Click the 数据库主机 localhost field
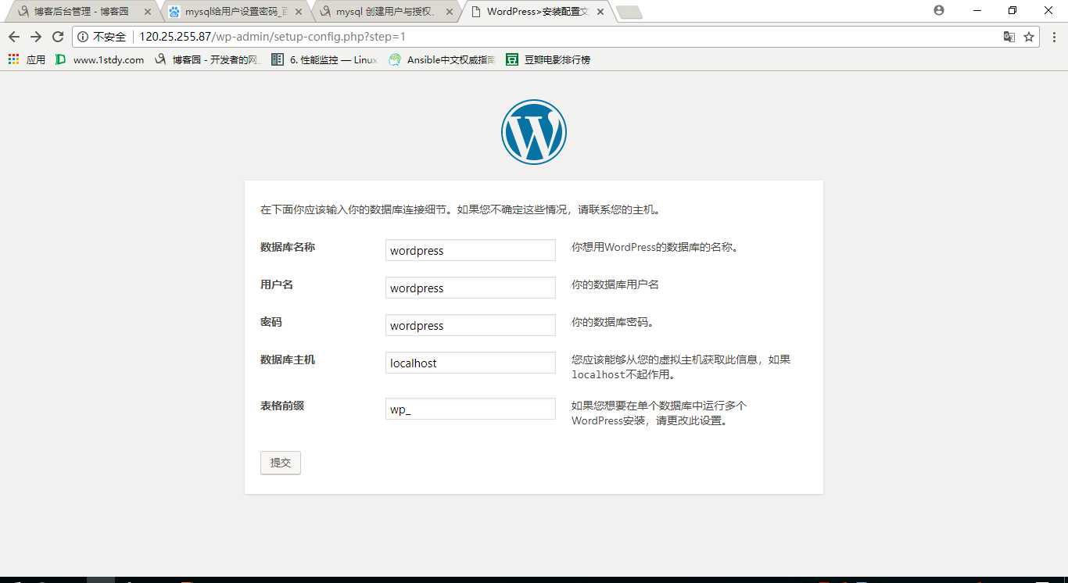Image resolution: width=1068 pixels, height=583 pixels. point(471,363)
